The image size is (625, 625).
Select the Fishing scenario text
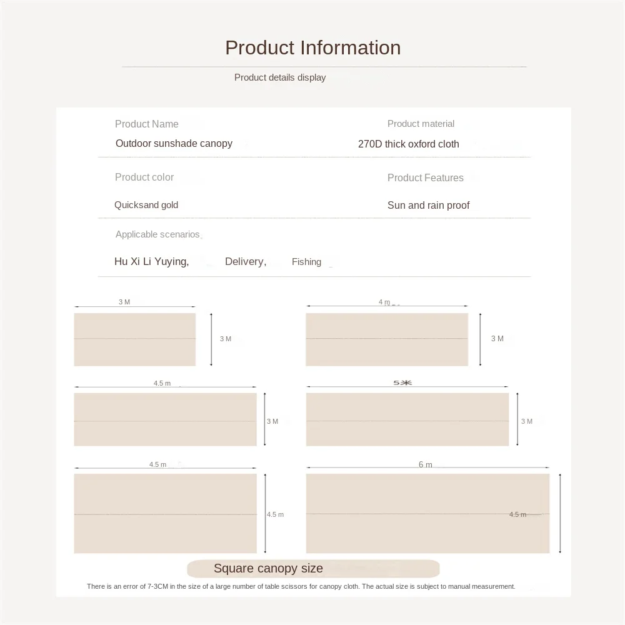point(306,262)
